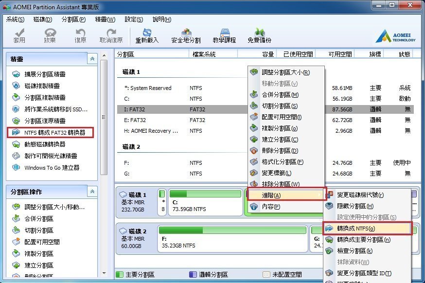Select 建立分割區(C) in context menu
Image resolution: width=425 pixels, height=283 pixels.
(286, 140)
